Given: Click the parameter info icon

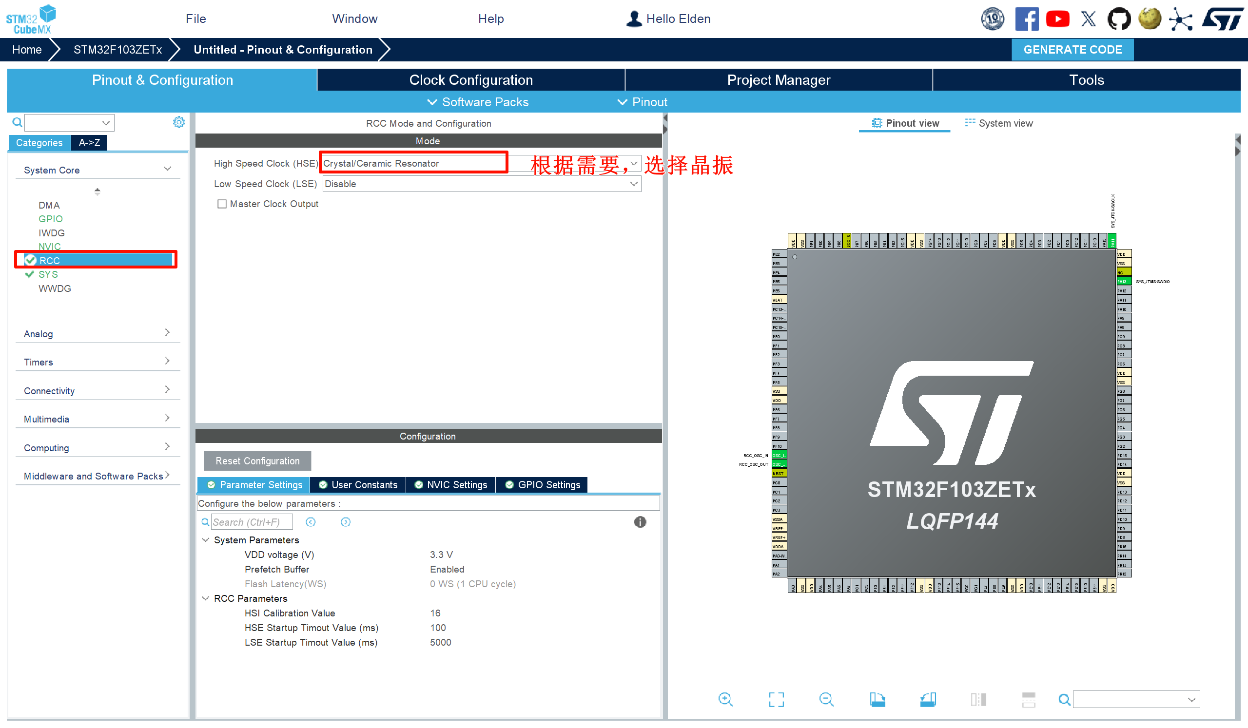Looking at the screenshot, I should [x=640, y=522].
